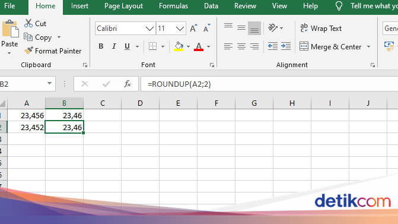Click Tell me what you want lightbulb

[339, 6]
